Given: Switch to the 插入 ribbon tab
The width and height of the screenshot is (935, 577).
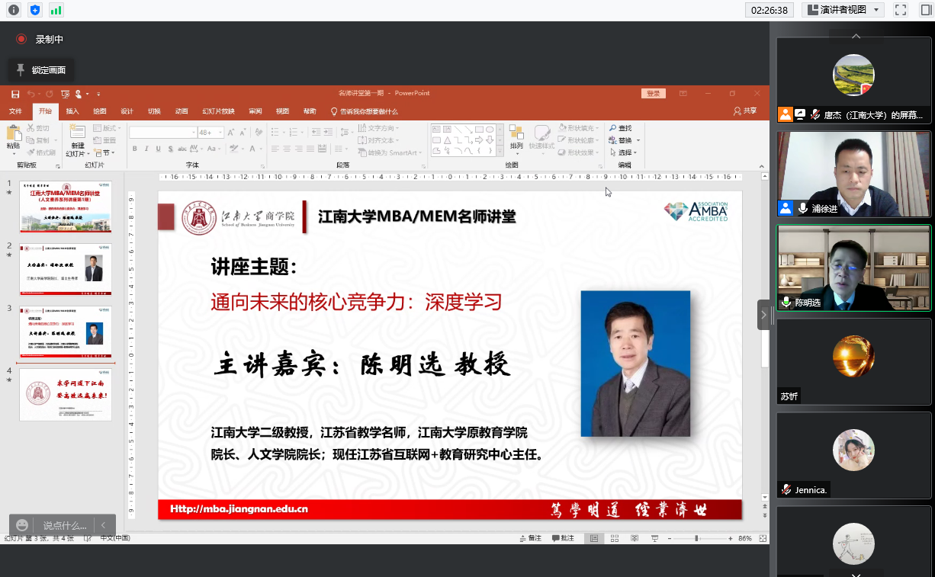Looking at the screenshot, I should click(x=72, y=111).
